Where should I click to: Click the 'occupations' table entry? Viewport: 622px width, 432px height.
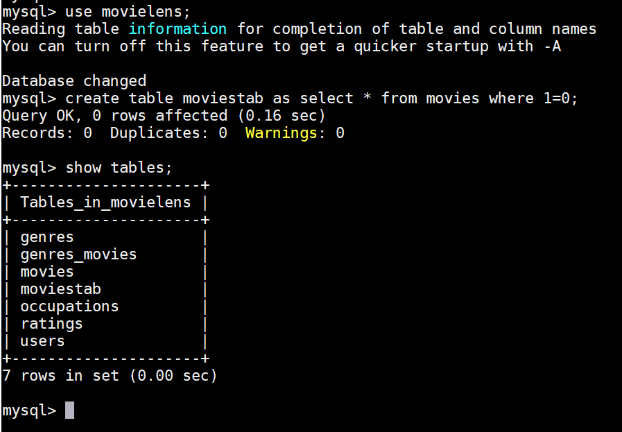(69, 306)
